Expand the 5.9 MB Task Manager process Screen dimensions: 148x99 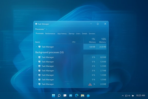click(x=36, y=62)
